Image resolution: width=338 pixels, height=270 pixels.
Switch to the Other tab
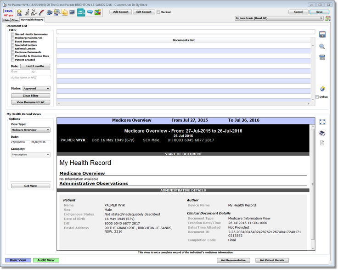pos(15,20)
